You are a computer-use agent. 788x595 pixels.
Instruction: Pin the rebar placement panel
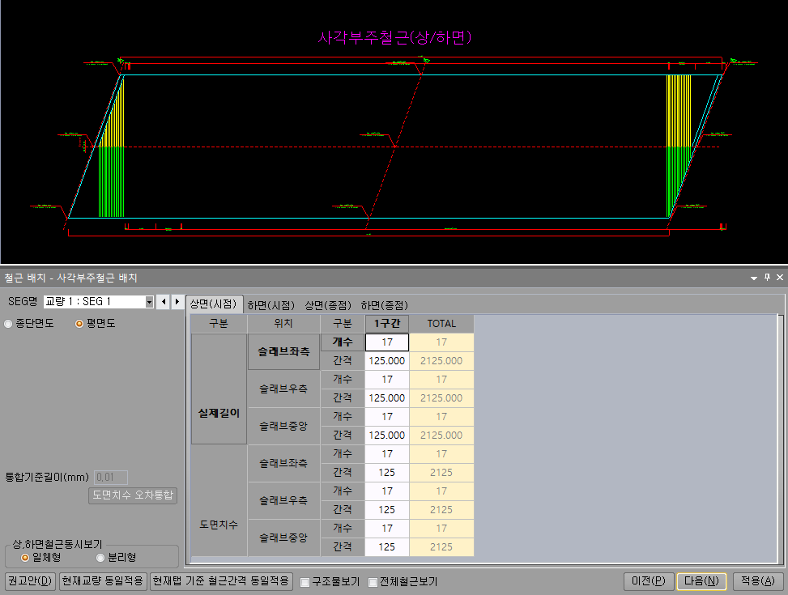click(x=767, y=278)
